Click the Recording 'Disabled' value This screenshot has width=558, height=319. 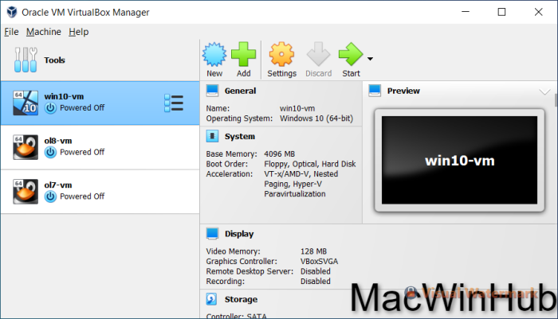pyautogui.click(x=316, y=281)
